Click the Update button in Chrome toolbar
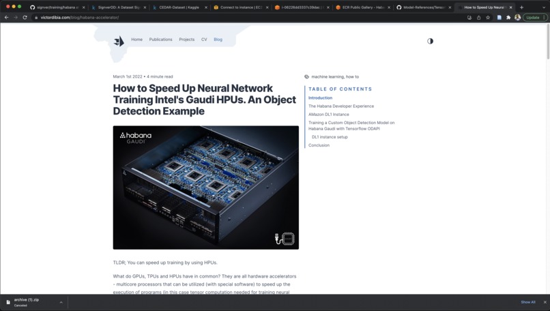This screenshot has width=550, height=311. coord(533,17)
